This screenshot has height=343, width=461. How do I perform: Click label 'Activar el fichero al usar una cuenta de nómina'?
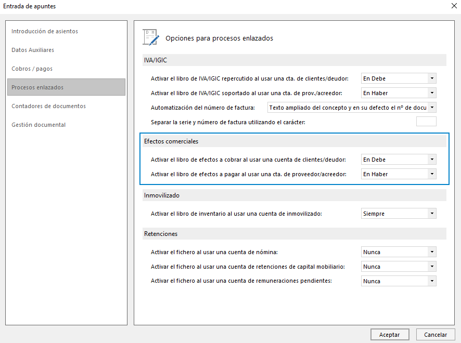tap(214, 252)
